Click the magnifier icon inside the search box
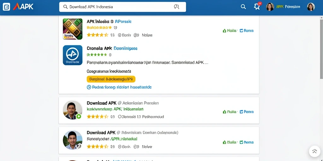This screenshot has height=161, width=323. 65,7
